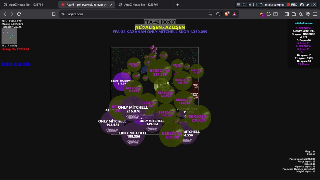Open the browser main menu

[315, 14]
